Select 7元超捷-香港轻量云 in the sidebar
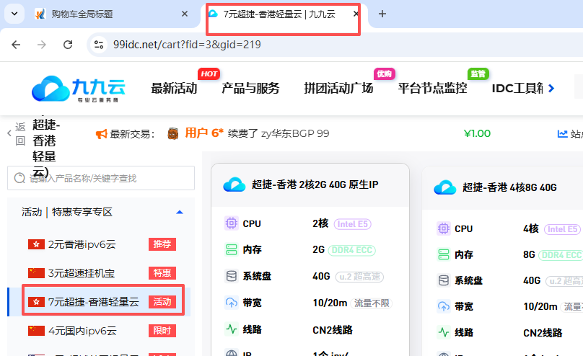 pyautogui.click(x=93, y=302)
